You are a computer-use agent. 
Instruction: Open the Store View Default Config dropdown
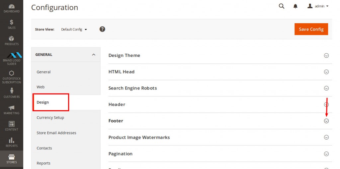(x=74, y=29)
